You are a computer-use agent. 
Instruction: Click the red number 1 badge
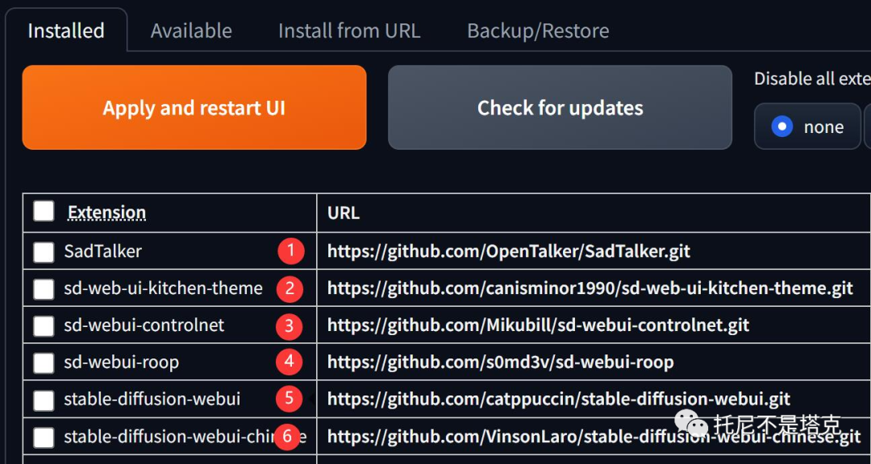coord(291,251)
